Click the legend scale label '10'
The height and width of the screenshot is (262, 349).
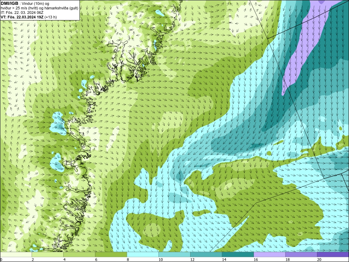(161, 260)
